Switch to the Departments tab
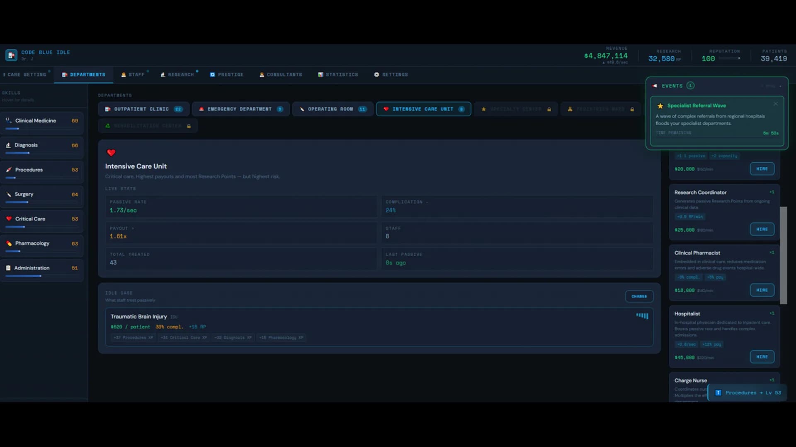Screen dimensions: 796x447 point(84,74)
